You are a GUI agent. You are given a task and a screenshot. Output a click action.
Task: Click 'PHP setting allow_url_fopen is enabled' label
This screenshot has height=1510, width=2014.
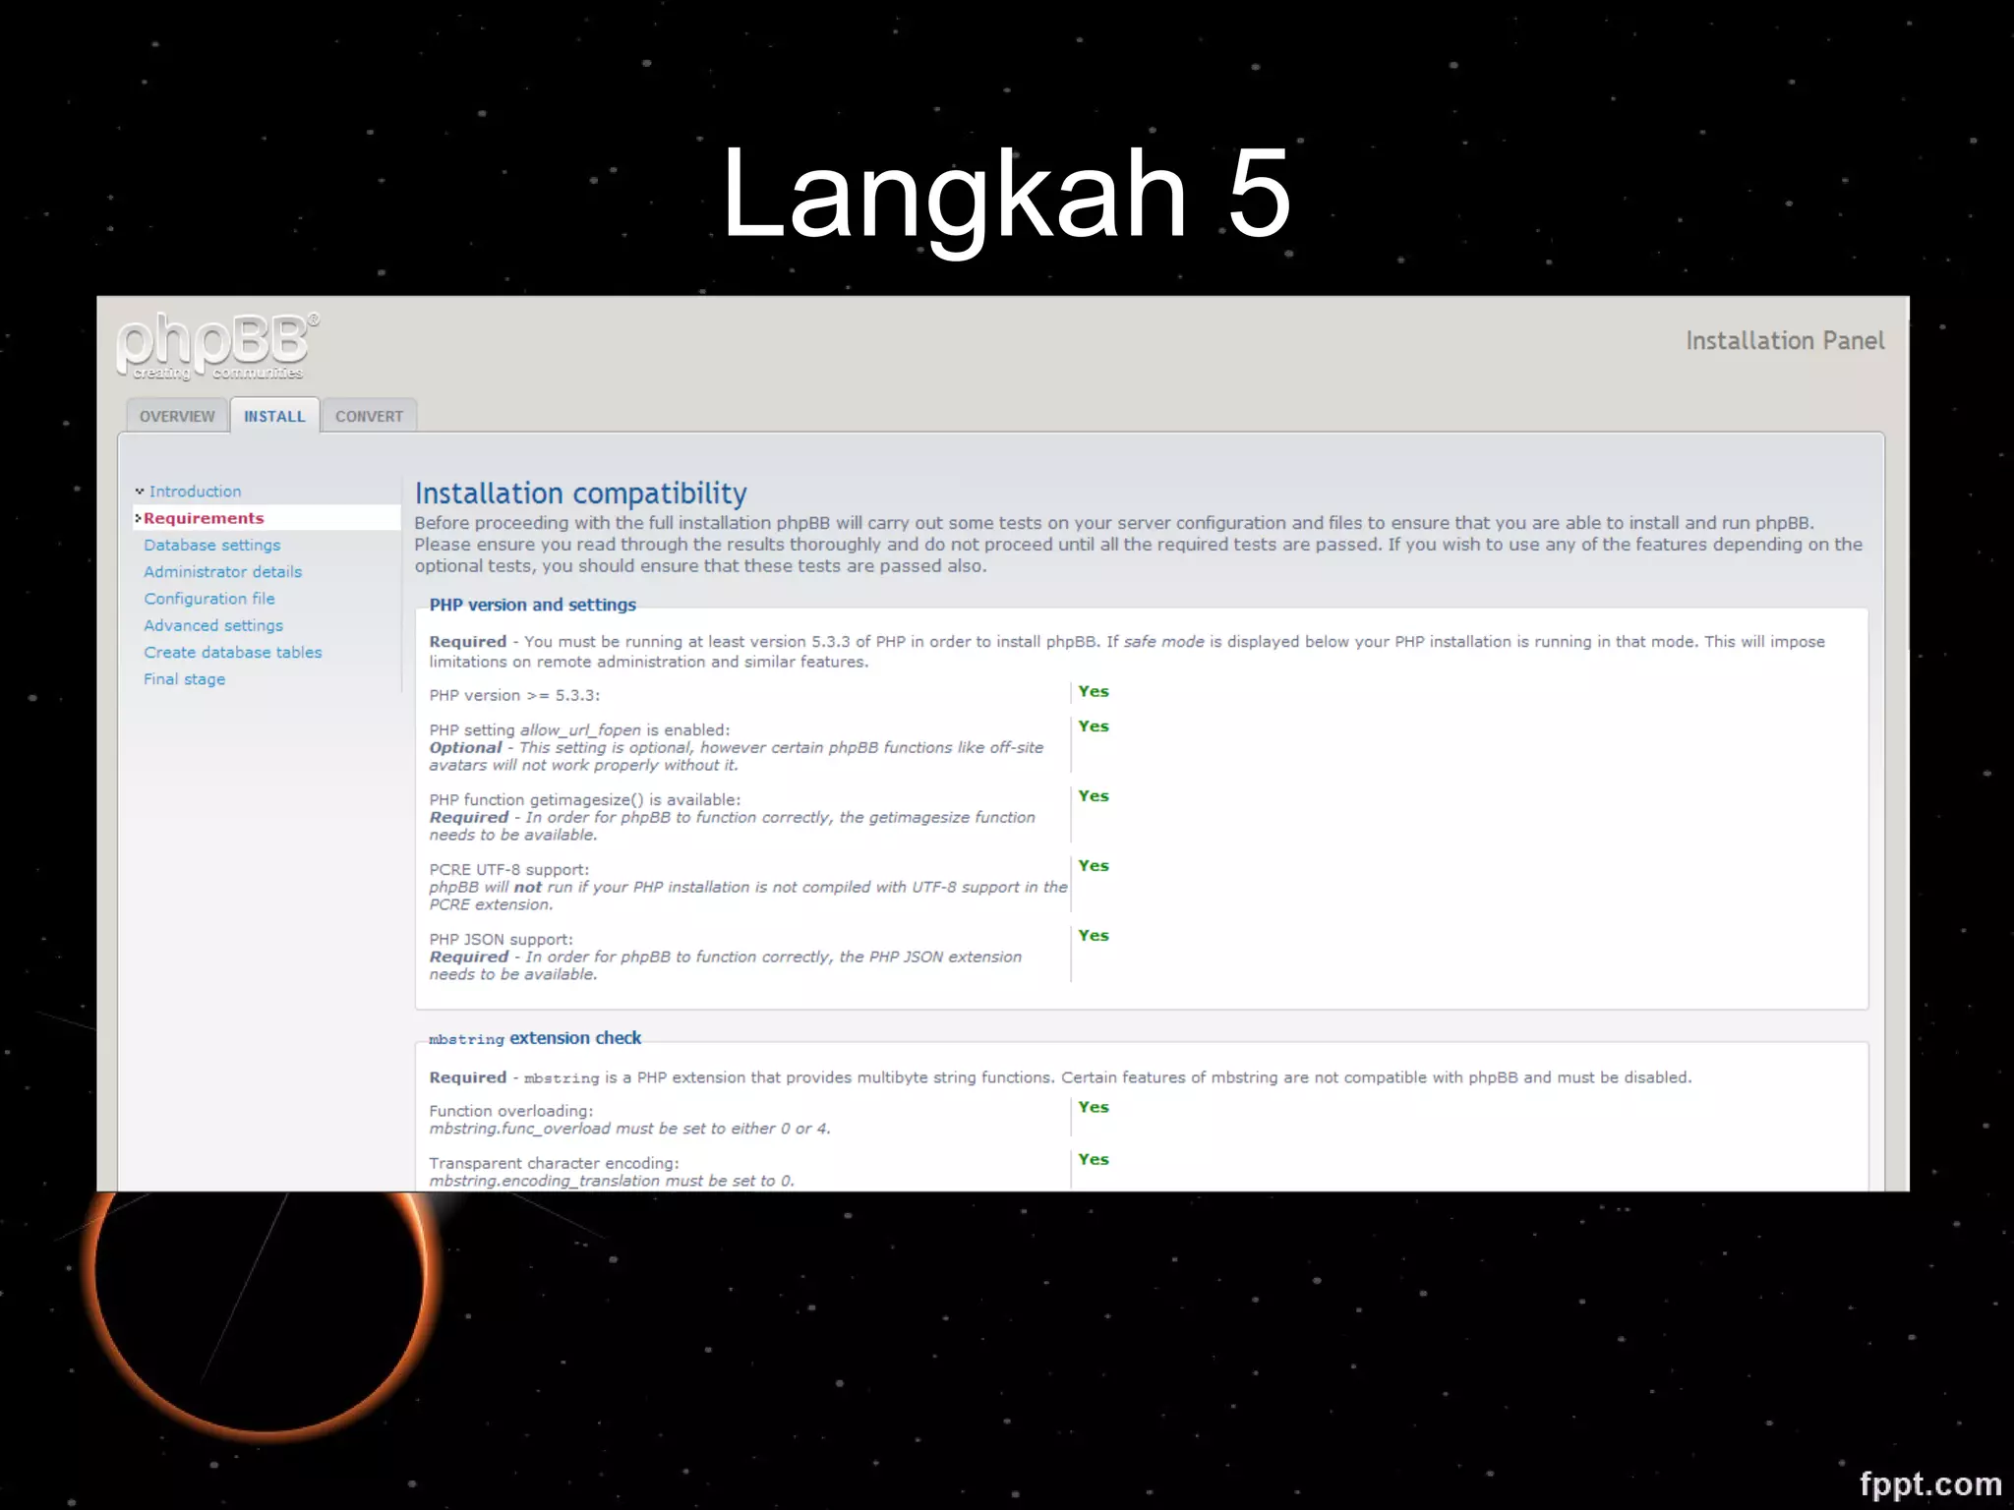click(x=579, y=729)
